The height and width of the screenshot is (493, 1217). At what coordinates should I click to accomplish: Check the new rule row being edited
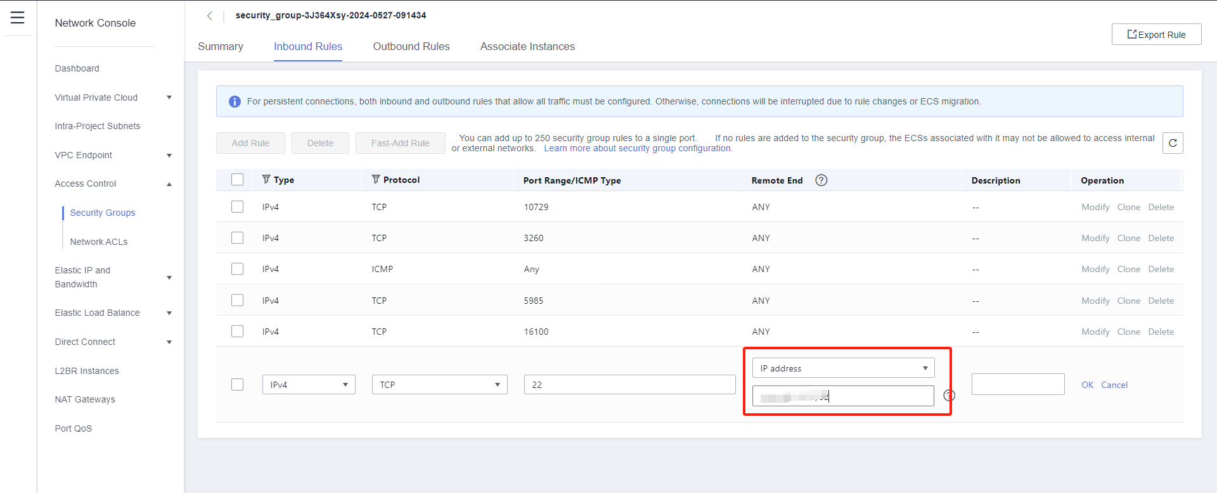tap(237, 384)
